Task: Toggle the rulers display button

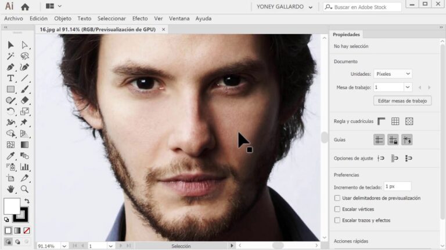Action: 382,121
